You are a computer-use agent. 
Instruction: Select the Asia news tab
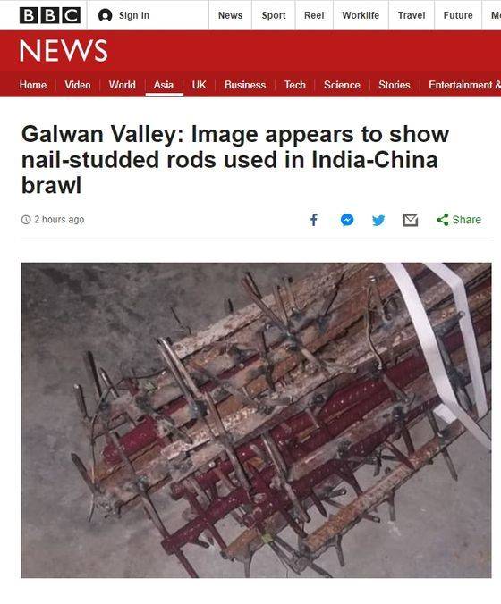164,85
